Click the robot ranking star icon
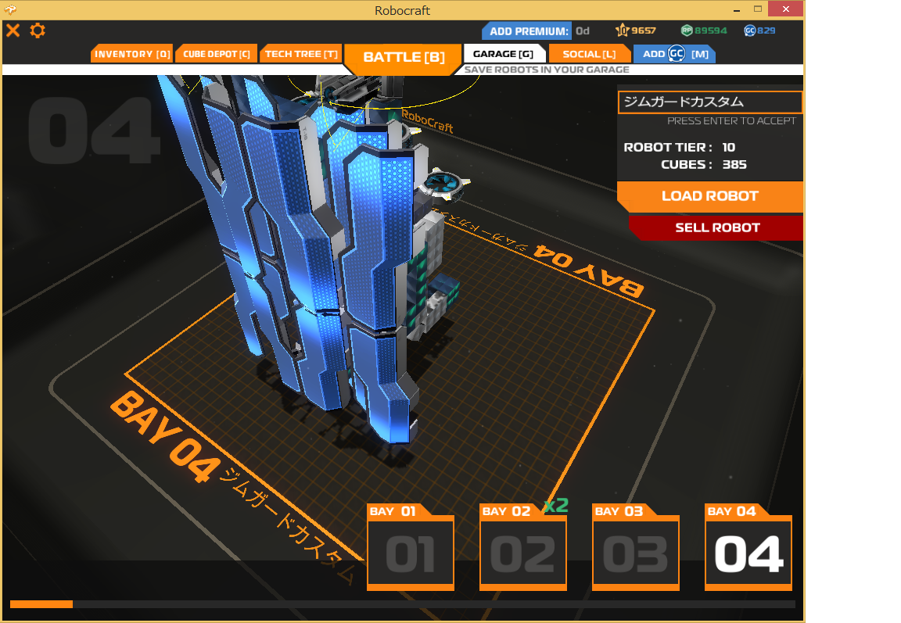 tap(622, 30)
